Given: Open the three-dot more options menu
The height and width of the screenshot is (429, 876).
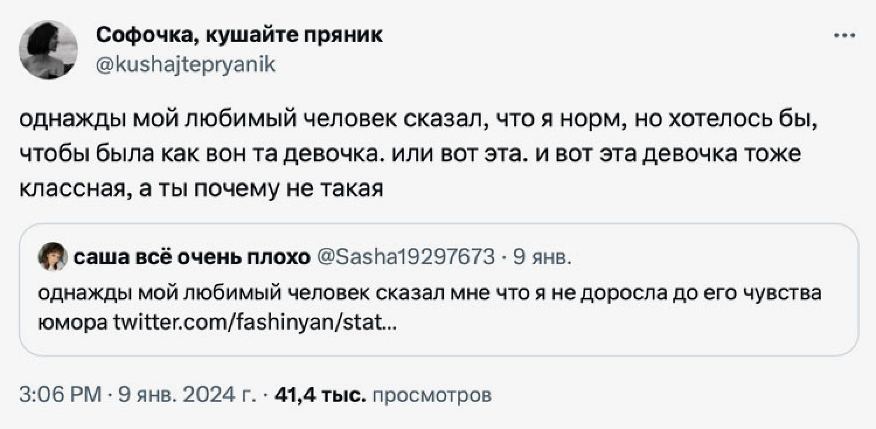Looking at the screenshot, I should tap(846, 36).
